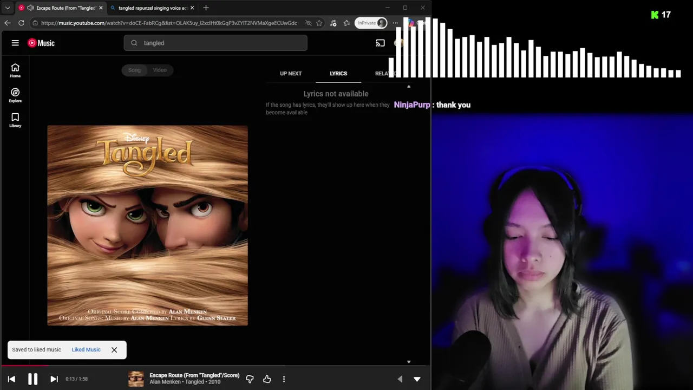693x390 pixels.
Task: Click the cast to device icon
Action: click(380, 43)
